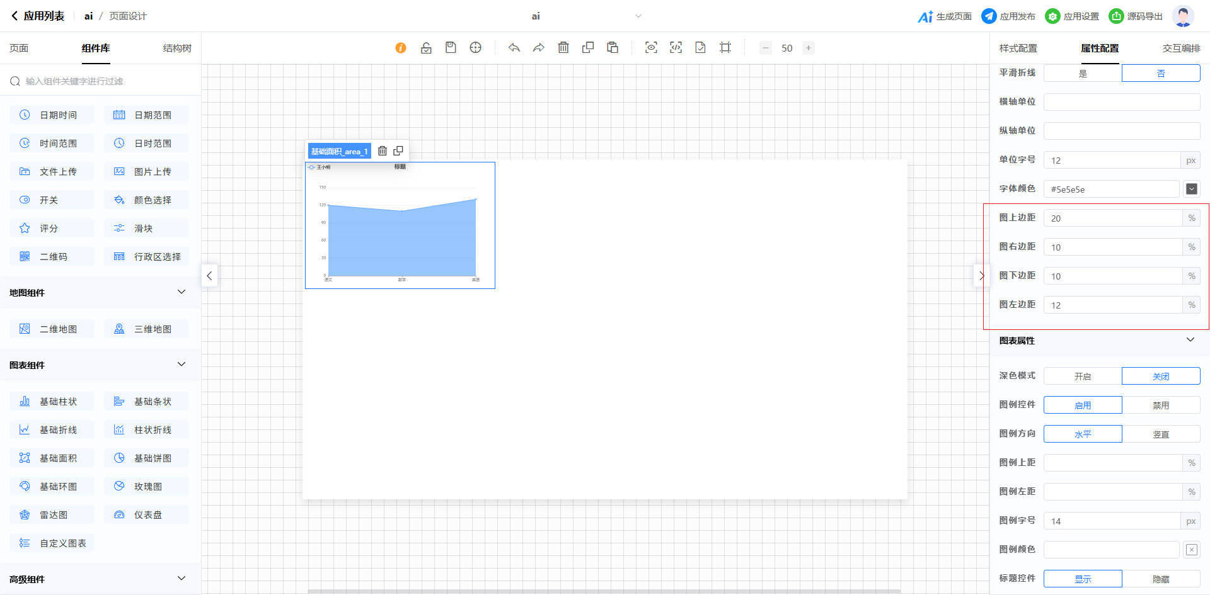Image resolution: width=1210 pixels, height=595 pixels.
Task: Click the orange info icon
Action: coord(401,48)
